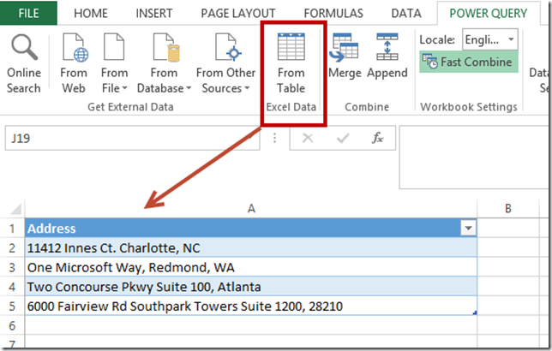Image resolution: width=552 pixels, height=351 pixels.
Task: Click the column B header
Action: tap(508, 209)
